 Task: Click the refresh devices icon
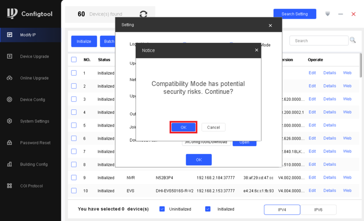[143, 14]
